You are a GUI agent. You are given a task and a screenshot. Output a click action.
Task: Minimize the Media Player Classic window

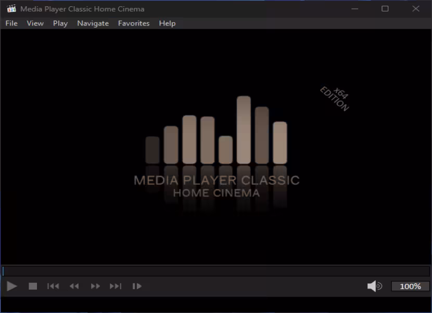355,9
